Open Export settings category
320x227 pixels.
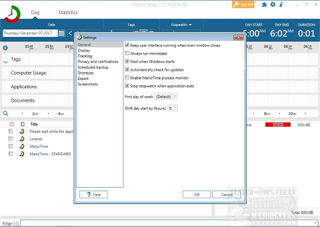pyautogui.click(x=83, y=79)
